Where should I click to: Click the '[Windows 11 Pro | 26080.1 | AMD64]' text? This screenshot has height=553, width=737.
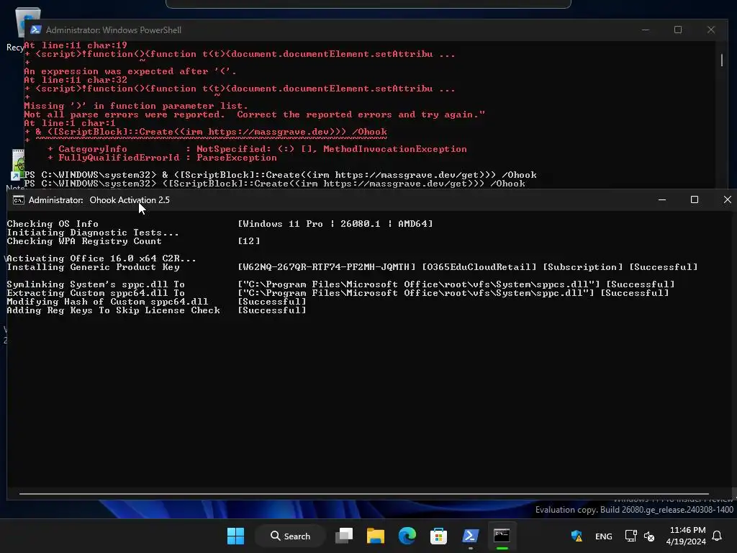coord(335,224)
